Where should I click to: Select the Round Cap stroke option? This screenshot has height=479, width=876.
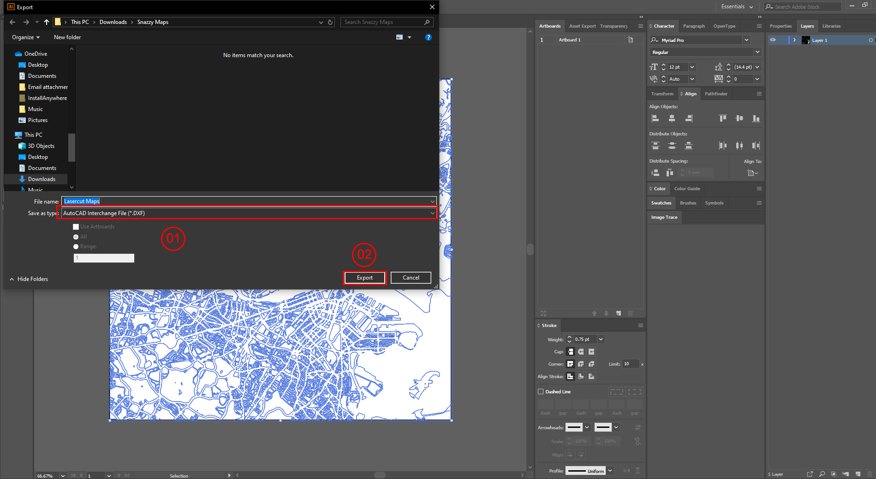pos(580,351)
